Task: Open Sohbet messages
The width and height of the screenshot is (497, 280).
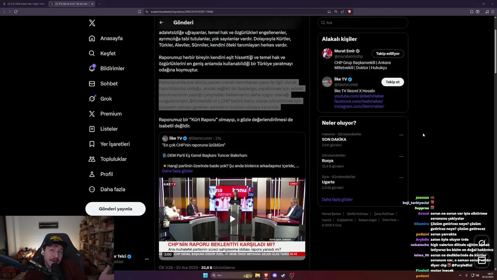Action: coord(103,84)
